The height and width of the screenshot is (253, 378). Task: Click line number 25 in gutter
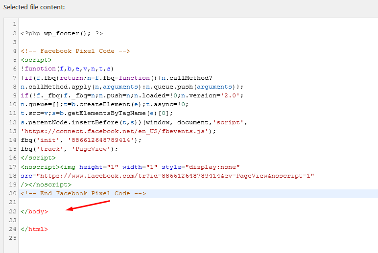[x=13, y=238]
